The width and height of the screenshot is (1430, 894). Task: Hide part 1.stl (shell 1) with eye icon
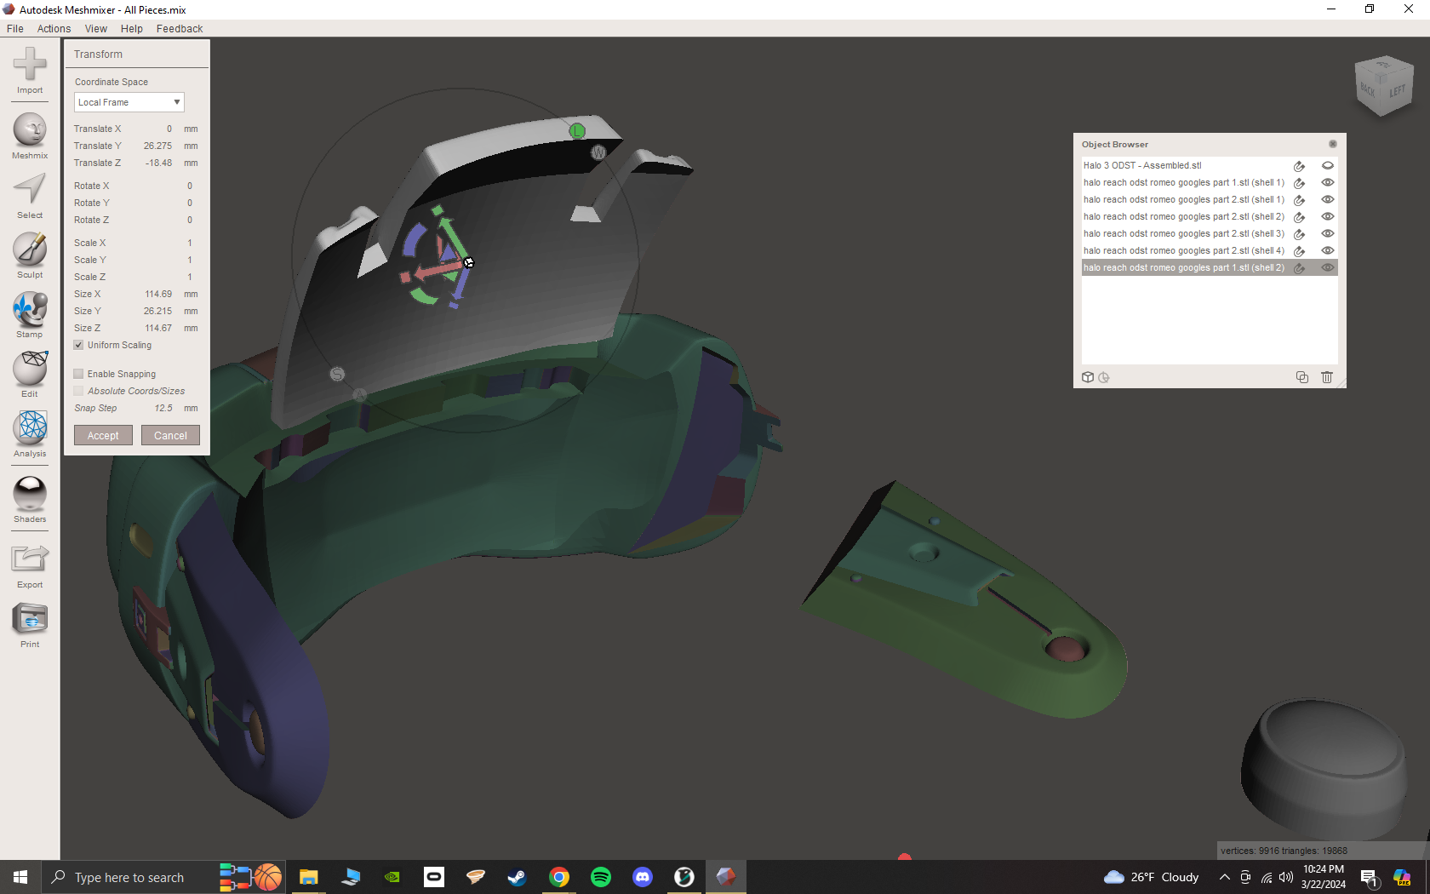click(x=1327, y=182)
